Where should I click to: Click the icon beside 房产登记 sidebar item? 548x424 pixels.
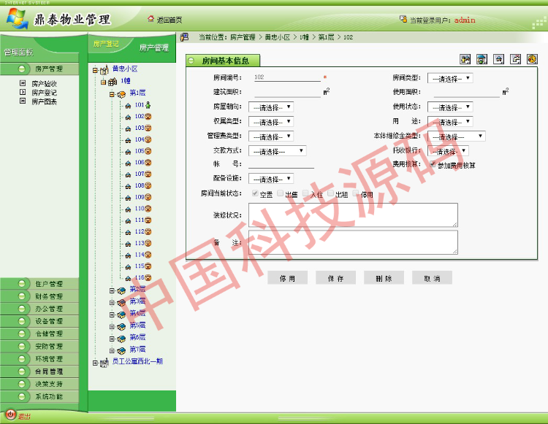(23, 92)
